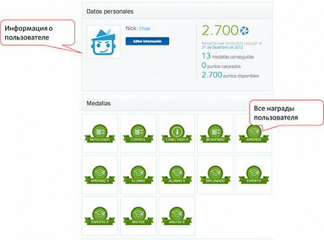Open the MÁSTER medal badge

pyautogui.click(x=138, y=216)
